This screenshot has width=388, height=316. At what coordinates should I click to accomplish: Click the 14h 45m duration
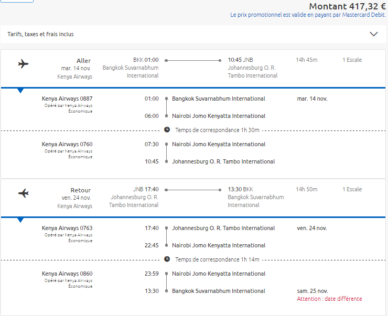point(307,60)
